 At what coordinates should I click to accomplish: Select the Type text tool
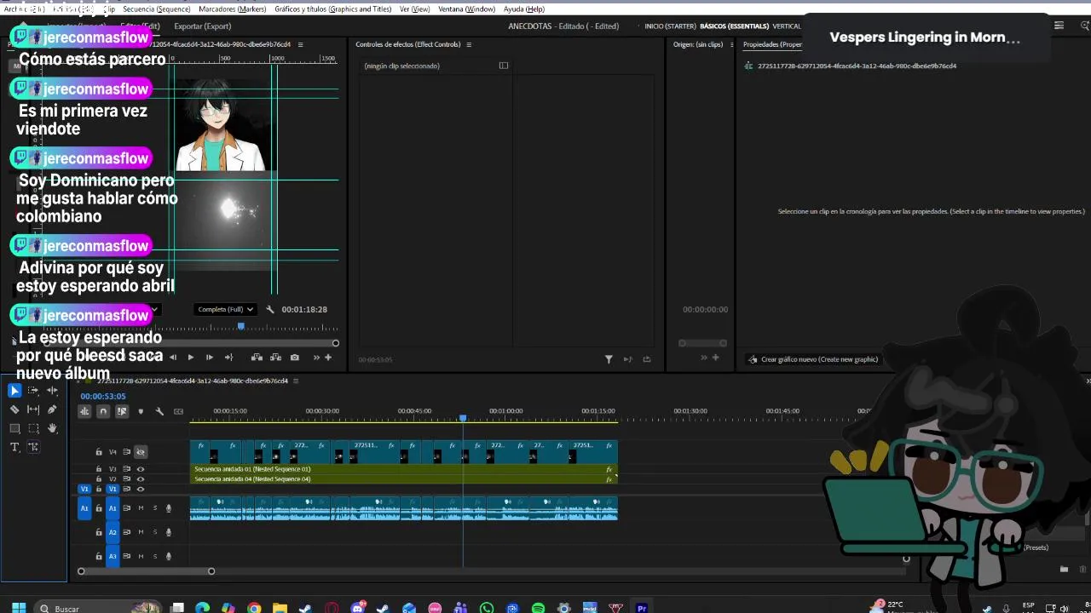click(14, 447)
